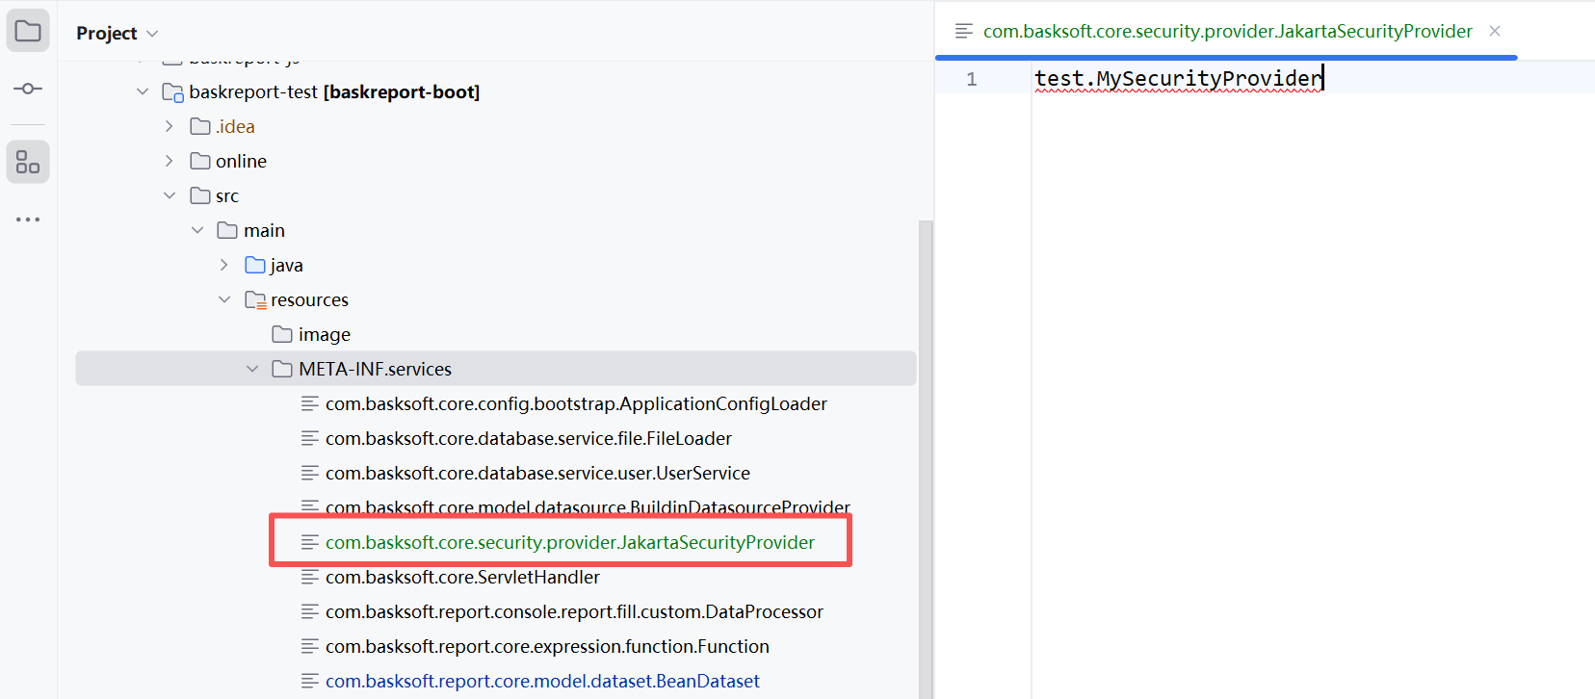Click the java source folder icon
1595x699 pixels.
[255, 265]
